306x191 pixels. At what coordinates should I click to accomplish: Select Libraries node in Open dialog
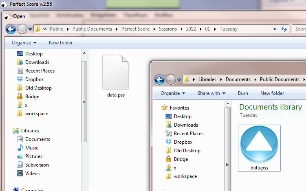(26, 131)
